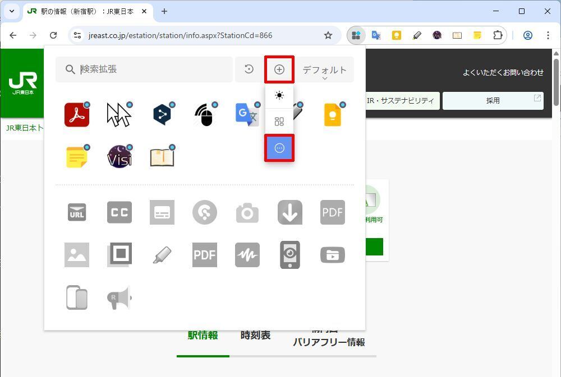
Task: Enable the grayed camera screenshot extension
Action: pos(247,212)
